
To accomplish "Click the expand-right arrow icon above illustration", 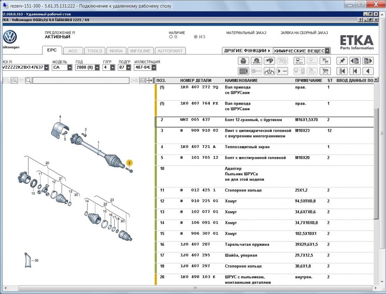I will 149,80.
